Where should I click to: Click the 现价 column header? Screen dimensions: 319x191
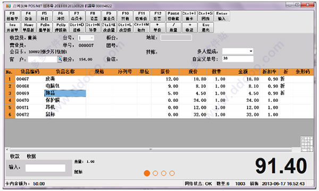tap(193, 72)
